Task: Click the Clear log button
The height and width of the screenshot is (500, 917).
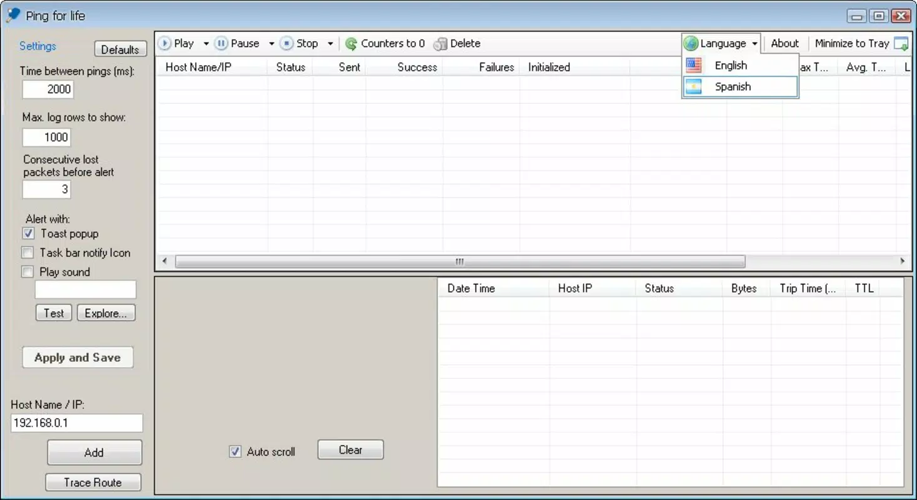Action: 350,450
